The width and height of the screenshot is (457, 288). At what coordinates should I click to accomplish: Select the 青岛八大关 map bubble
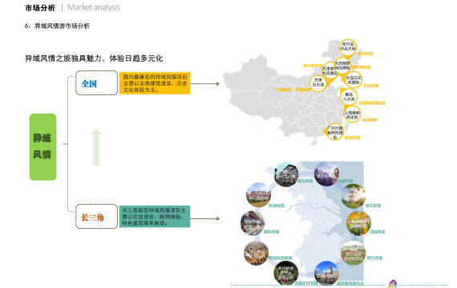tap(349, 97)
